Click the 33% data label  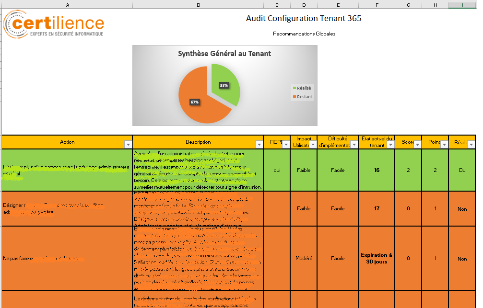[x=224, y=85]
